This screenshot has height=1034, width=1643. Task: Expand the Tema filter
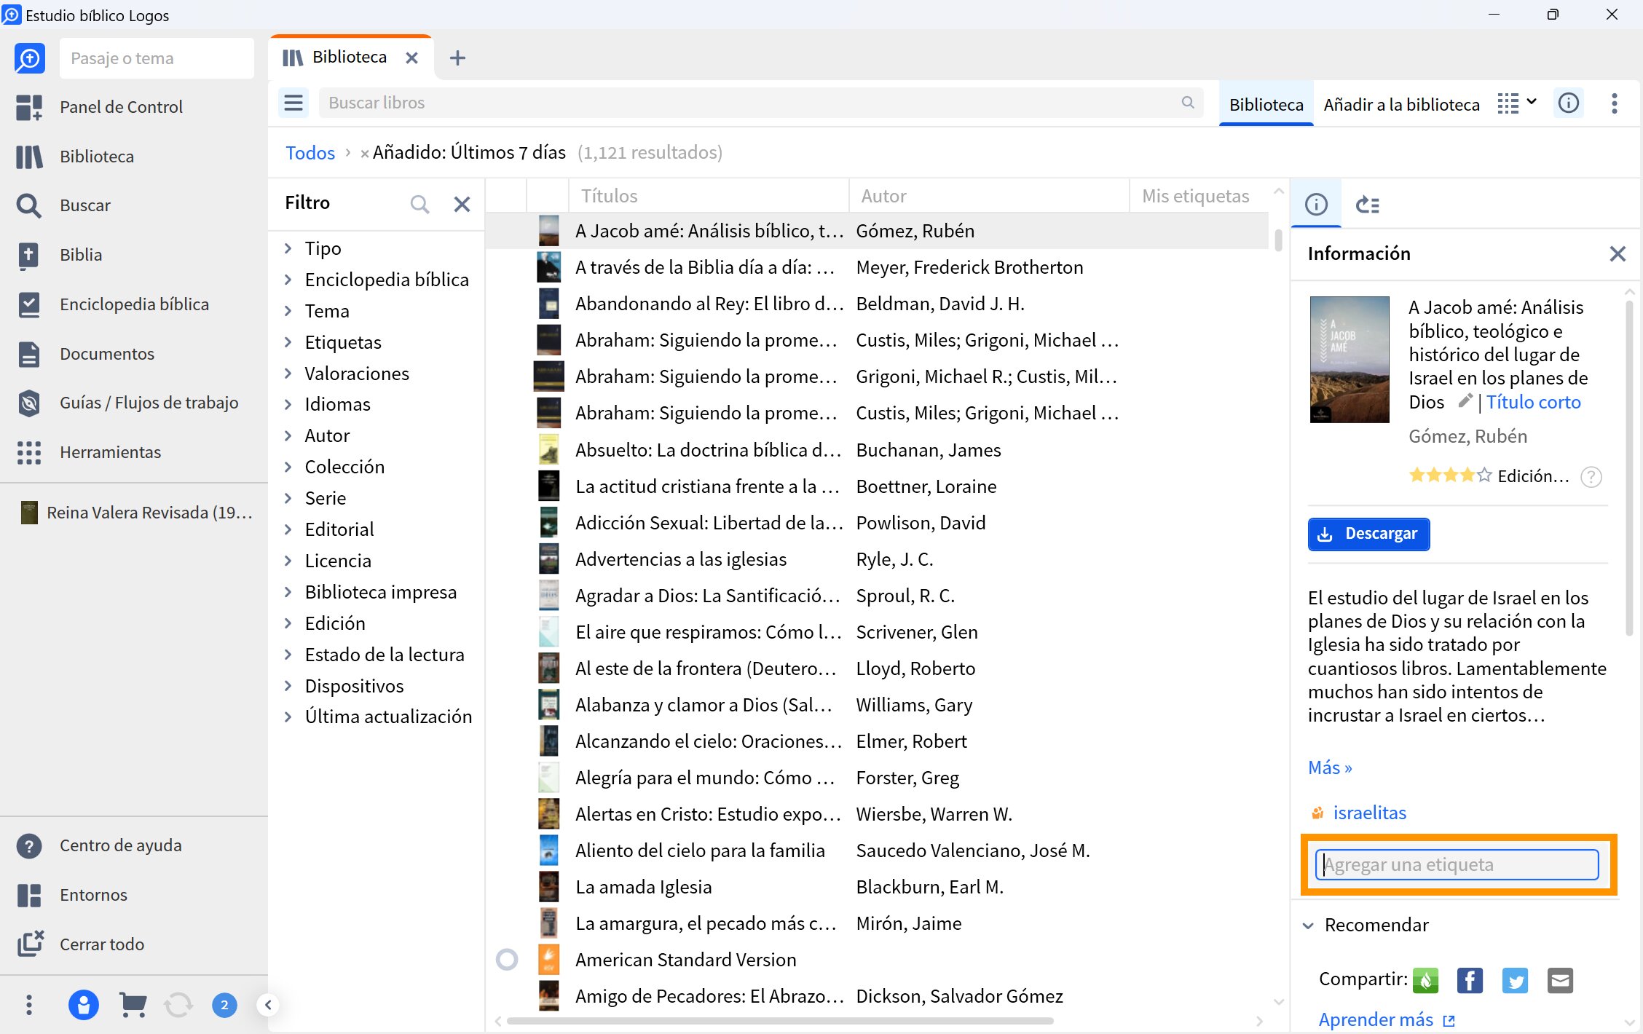tap(288, 311)
